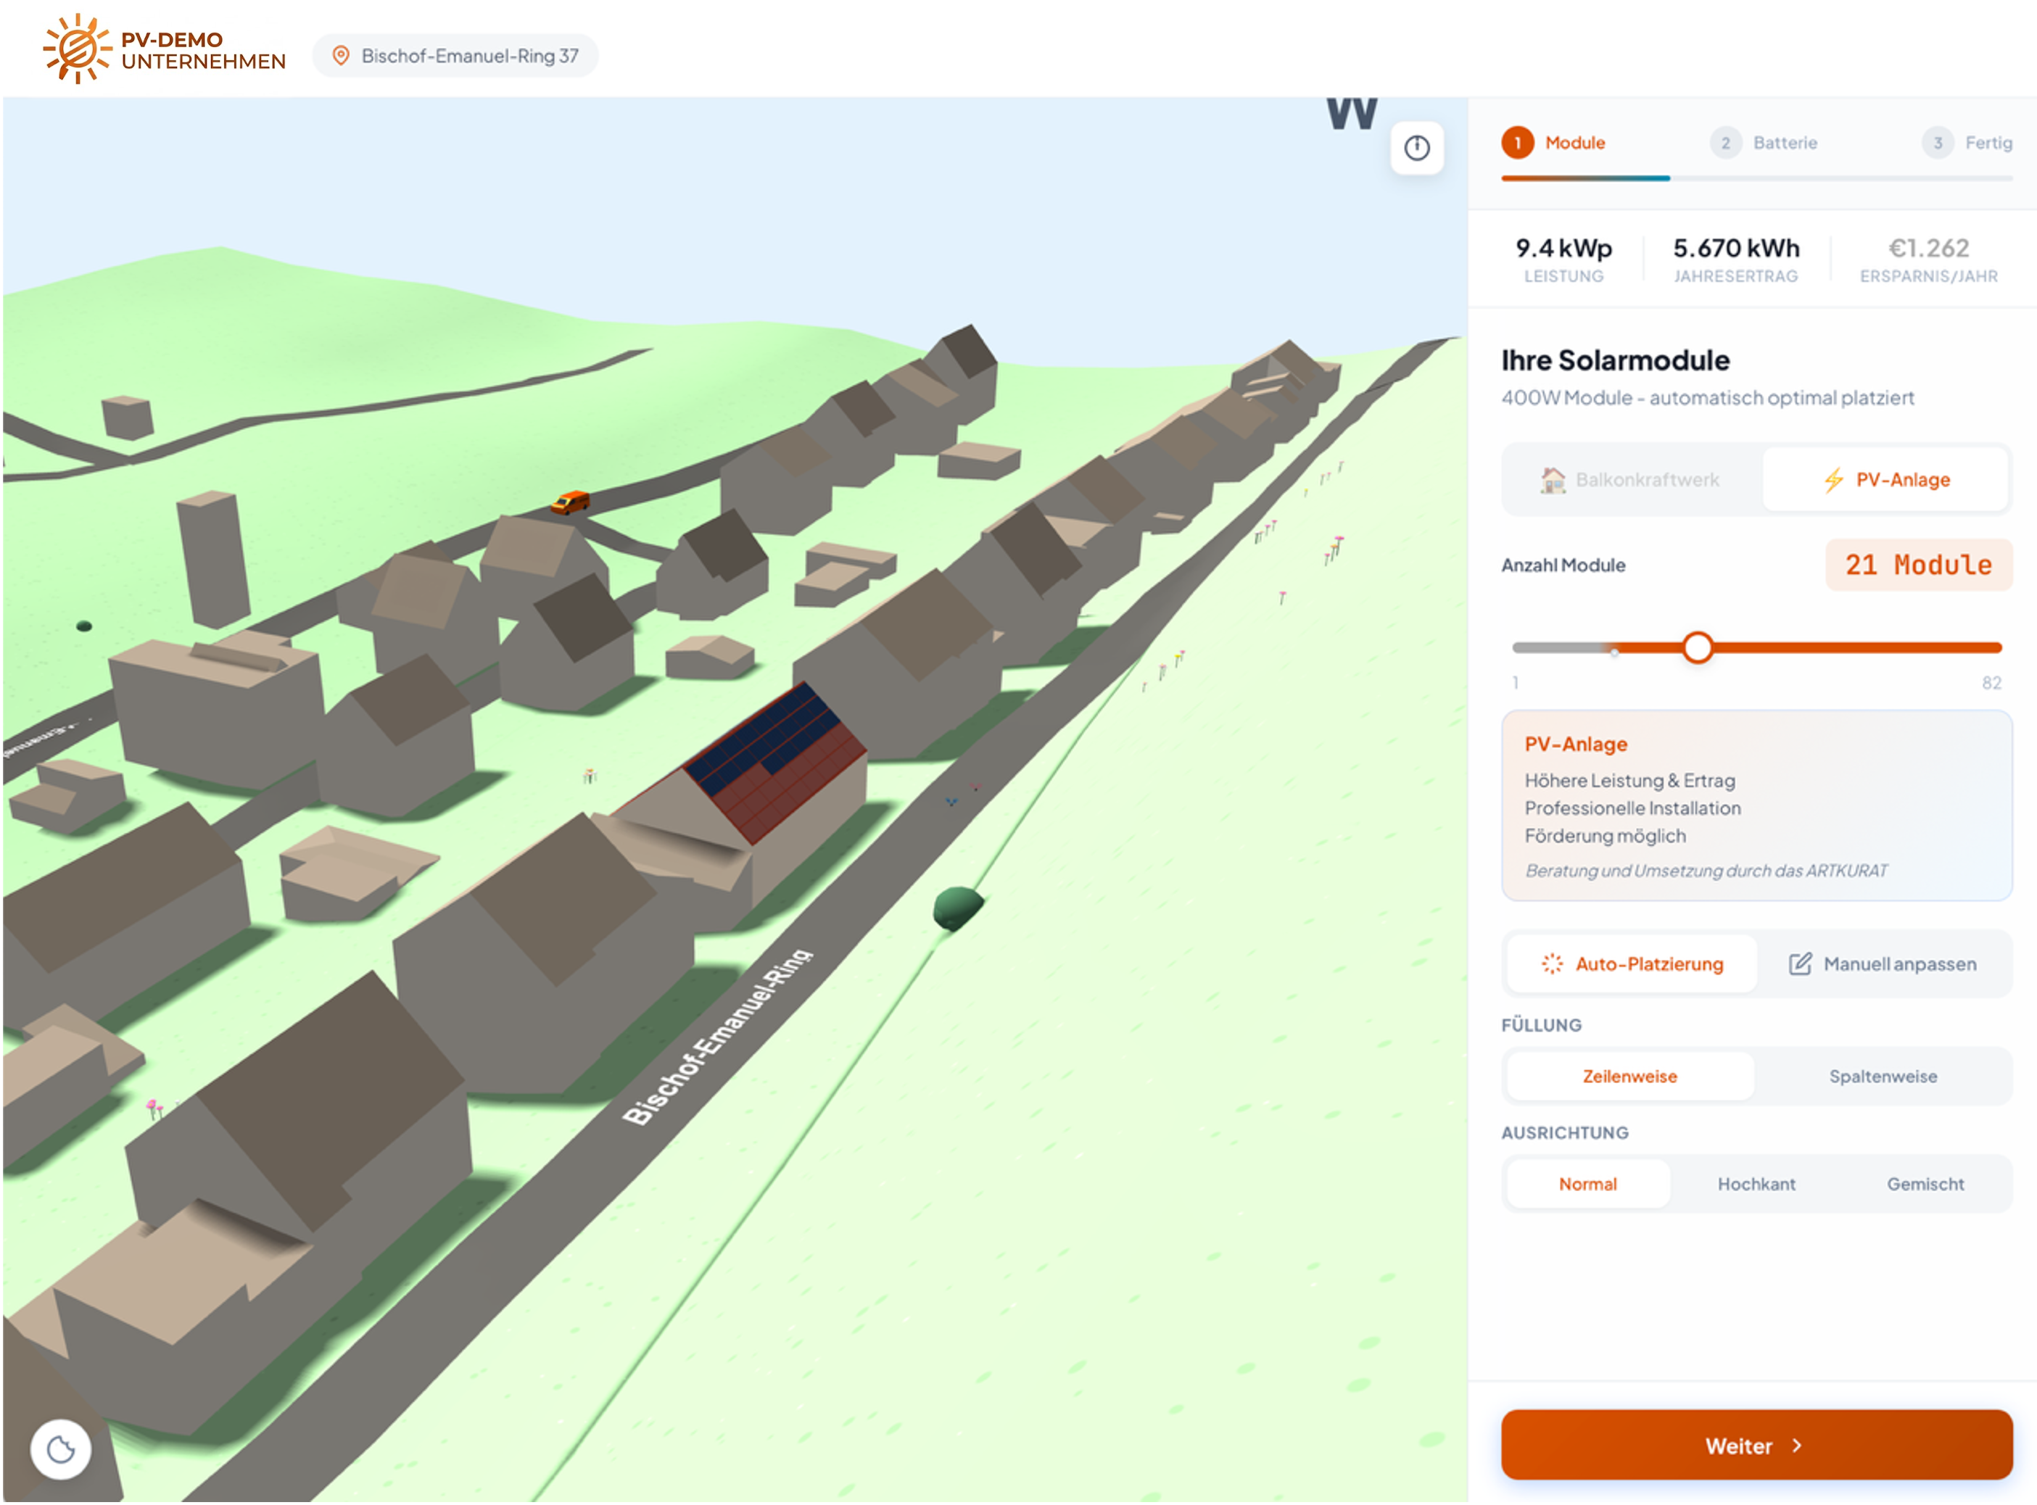Click the clock icon at the map's top-right corner

1416,148
